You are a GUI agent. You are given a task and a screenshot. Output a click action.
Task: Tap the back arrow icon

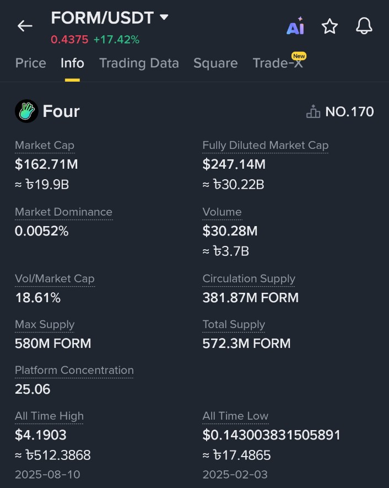[25, 26]
